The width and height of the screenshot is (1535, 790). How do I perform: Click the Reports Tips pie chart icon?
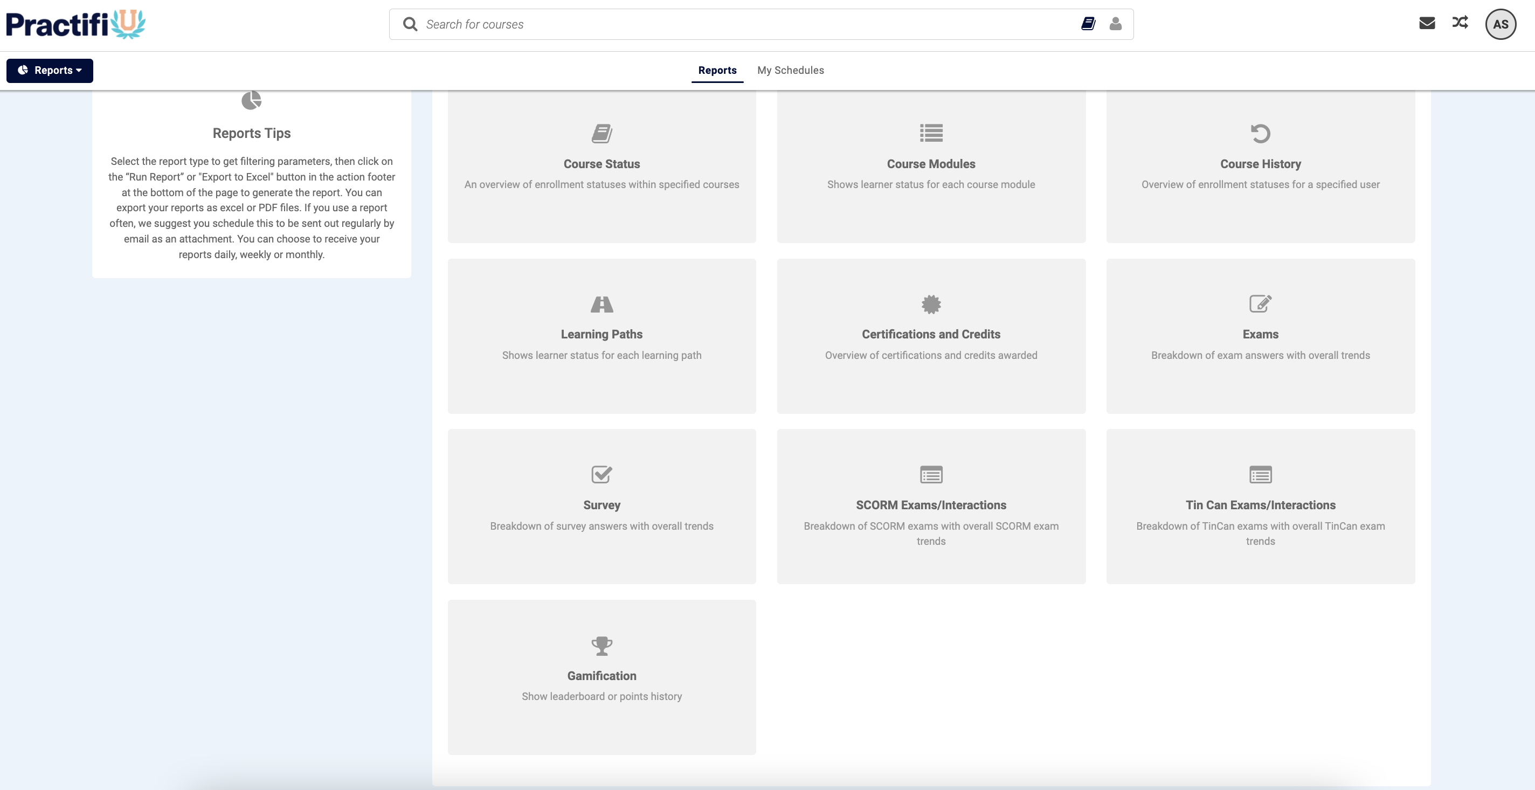coord(252,100)
